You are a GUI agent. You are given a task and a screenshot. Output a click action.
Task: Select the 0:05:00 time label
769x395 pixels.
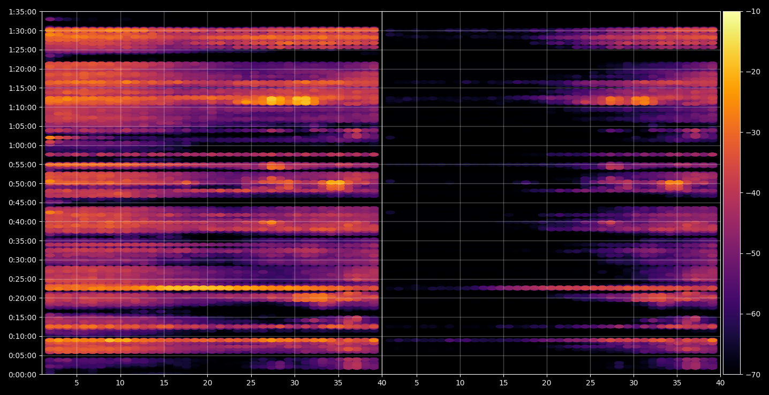point(22,355)
